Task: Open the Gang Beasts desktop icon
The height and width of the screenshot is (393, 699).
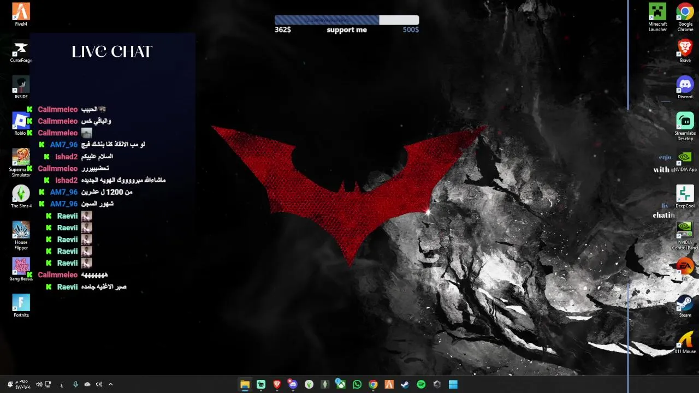Action: click(x=21, y=269)
